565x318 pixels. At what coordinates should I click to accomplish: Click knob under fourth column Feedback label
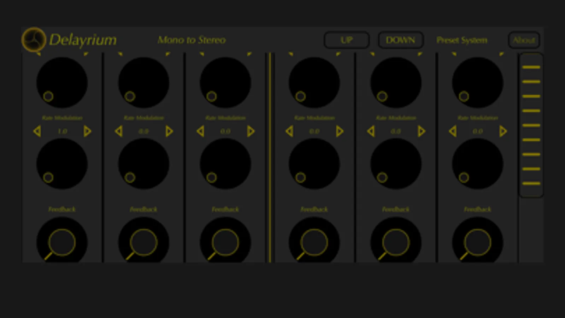click(x=314, y=240)
